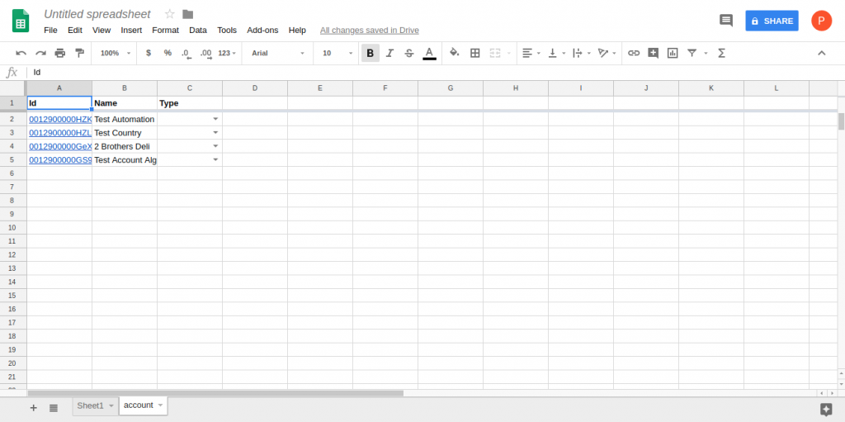The image size is (845, 422).
Task: Select the paint format roller icon
Action: 80,53
